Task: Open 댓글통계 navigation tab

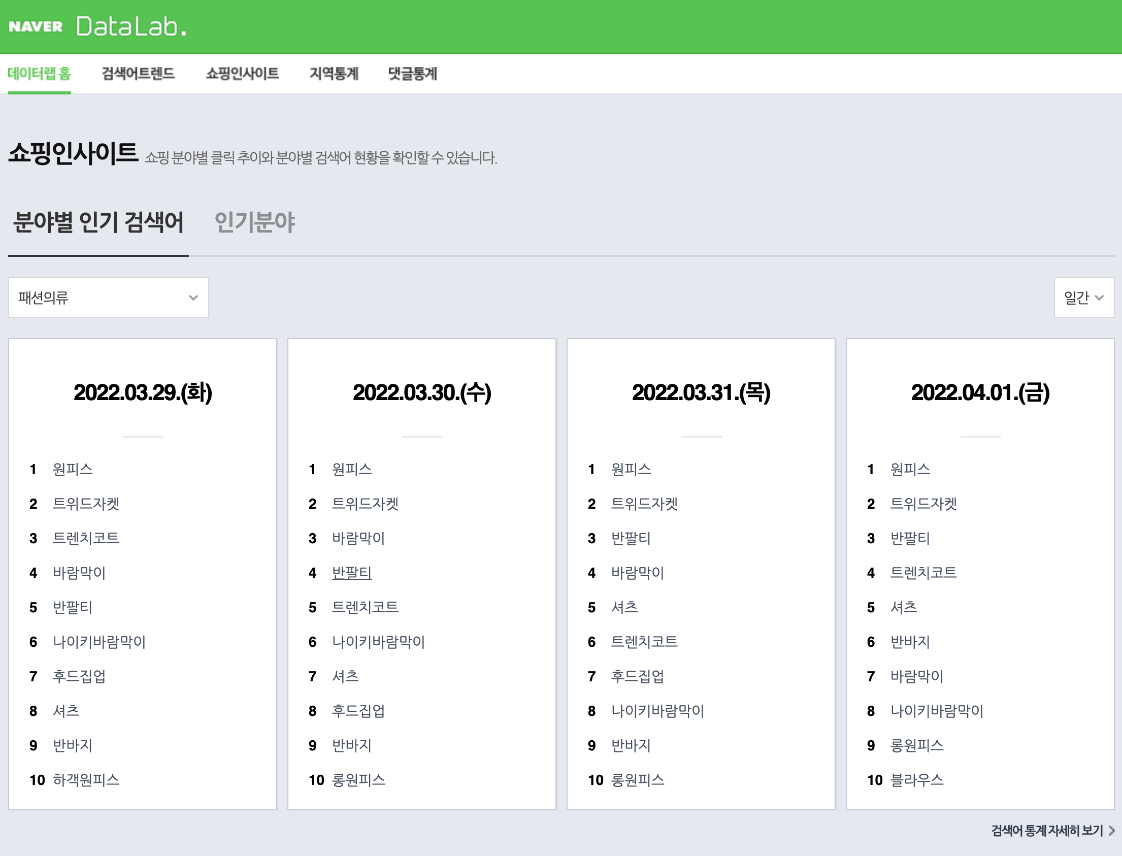Action: (412, 74)
